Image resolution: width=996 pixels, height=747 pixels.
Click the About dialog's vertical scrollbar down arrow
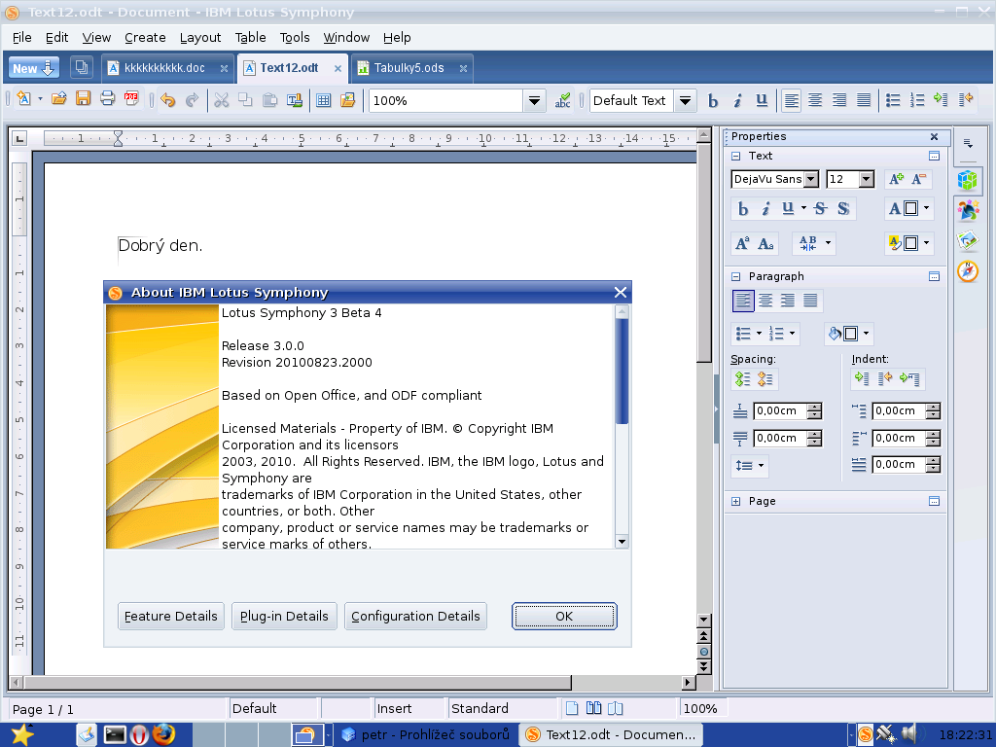(x=622, y=542)
